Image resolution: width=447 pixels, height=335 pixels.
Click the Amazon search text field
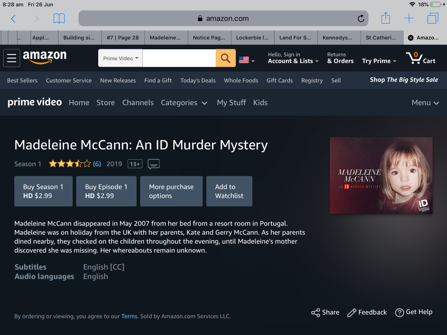click(x=179, y=58)
